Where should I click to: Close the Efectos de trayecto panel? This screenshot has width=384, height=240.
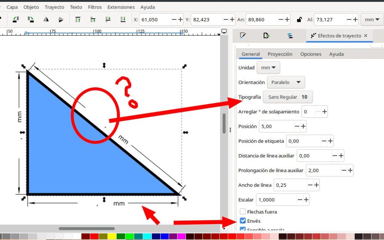coord(366,36)
